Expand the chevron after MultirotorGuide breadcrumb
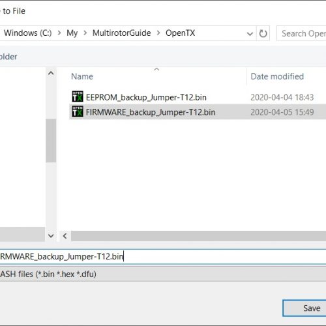326x326 pixels. click(158, 33)
